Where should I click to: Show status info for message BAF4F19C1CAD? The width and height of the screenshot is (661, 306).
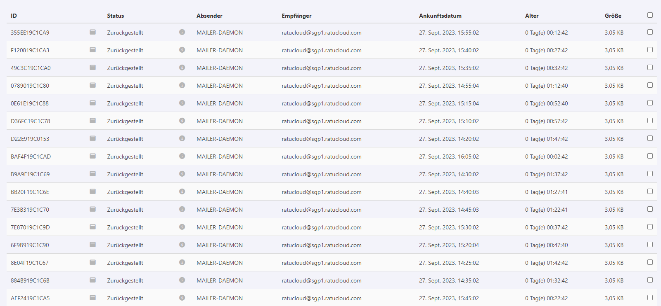182,156
